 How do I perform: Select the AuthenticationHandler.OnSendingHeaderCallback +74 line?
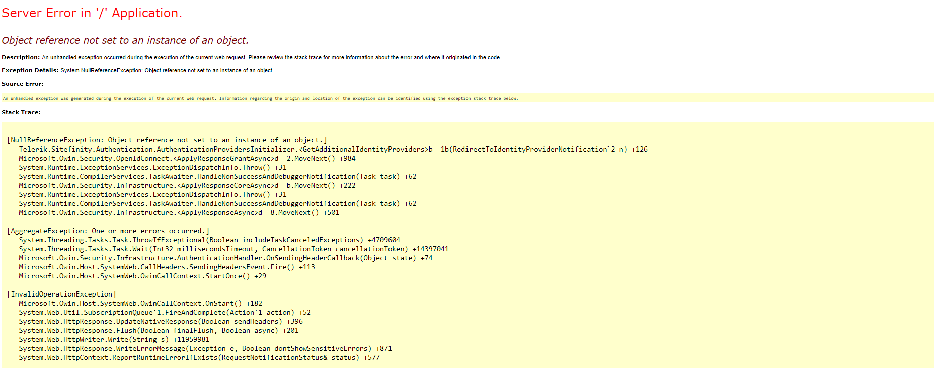[x=225, y=258]
